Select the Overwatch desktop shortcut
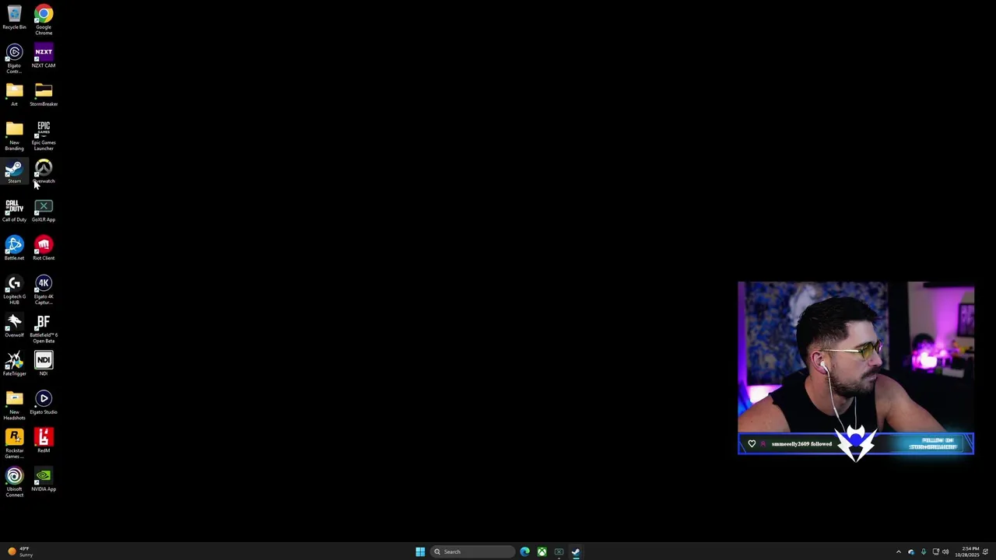The image size is (996, 560). pos(44,171)
